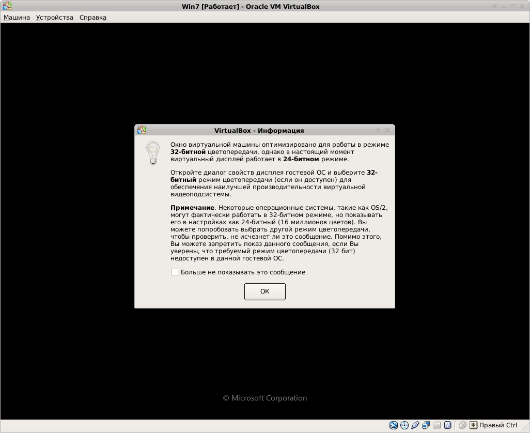Click the hard disk activity icon

[x=394, y=425]
